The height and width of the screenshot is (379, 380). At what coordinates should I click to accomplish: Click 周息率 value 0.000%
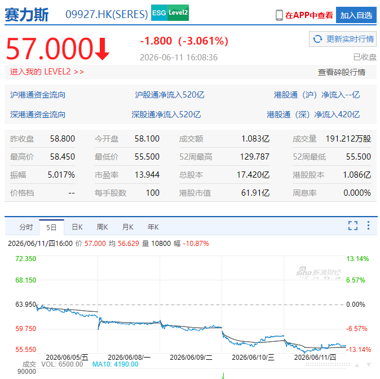(357, 193)
